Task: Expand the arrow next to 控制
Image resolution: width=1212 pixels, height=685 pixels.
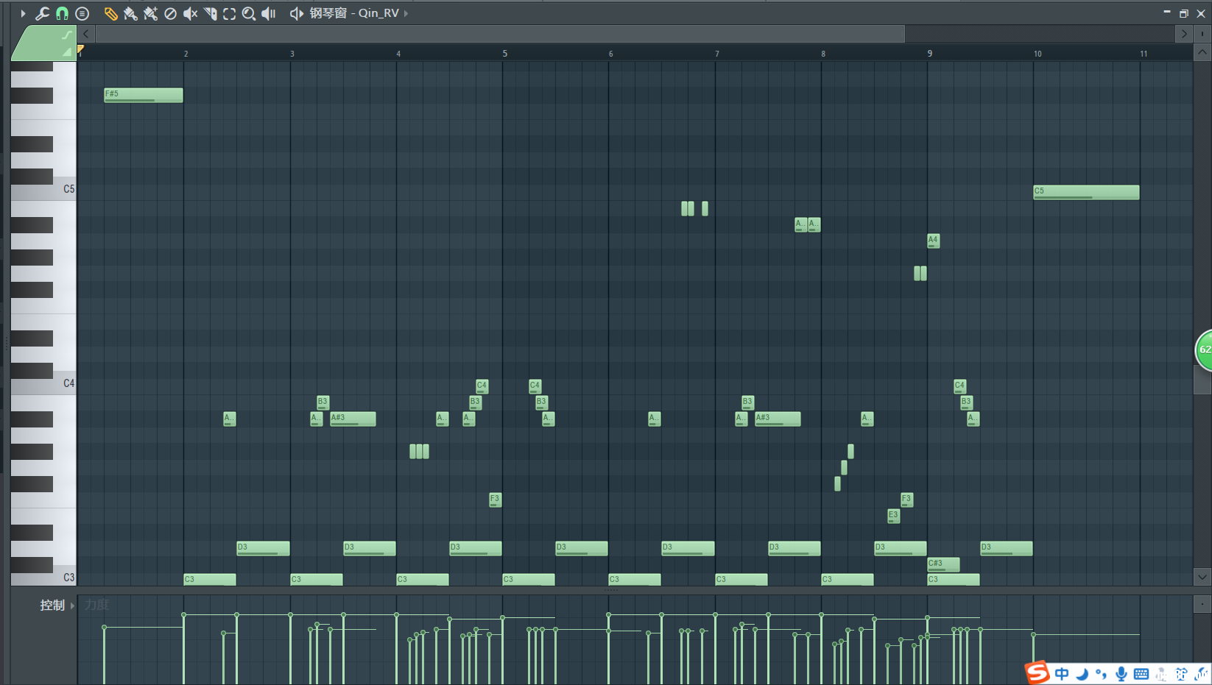Action: (72, 605)
